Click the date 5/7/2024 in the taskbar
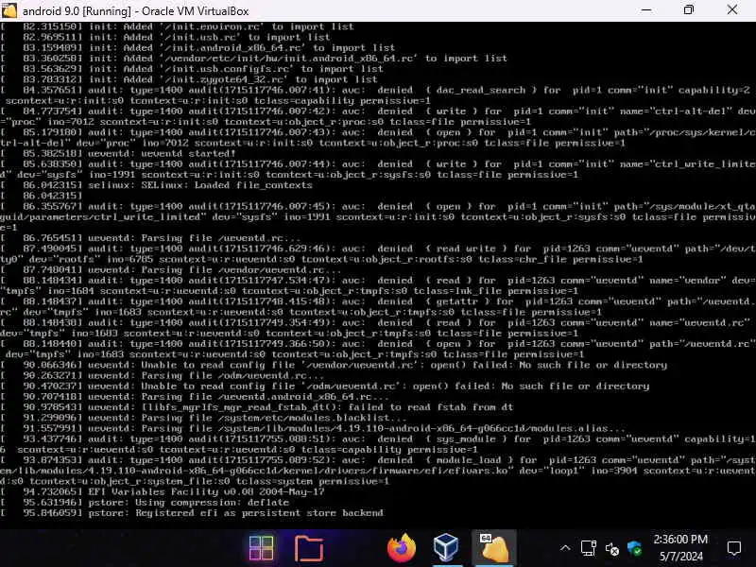The width and height of the screenshot is (756, 567). pos(680,556)
